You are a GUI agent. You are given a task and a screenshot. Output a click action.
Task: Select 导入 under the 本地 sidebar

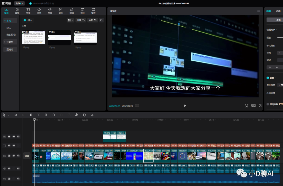(x=9, y=28)
